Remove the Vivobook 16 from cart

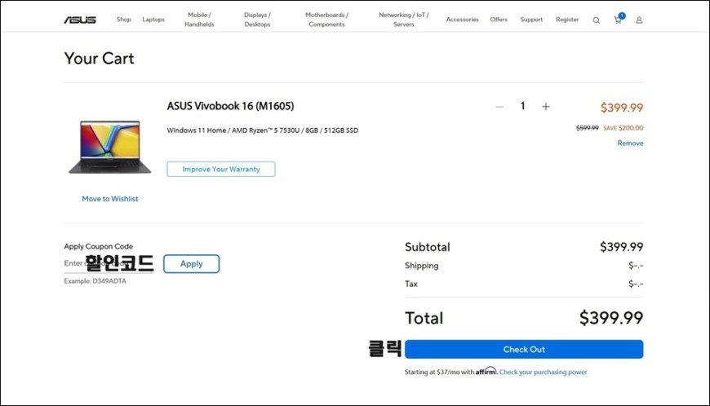[630, 143]
